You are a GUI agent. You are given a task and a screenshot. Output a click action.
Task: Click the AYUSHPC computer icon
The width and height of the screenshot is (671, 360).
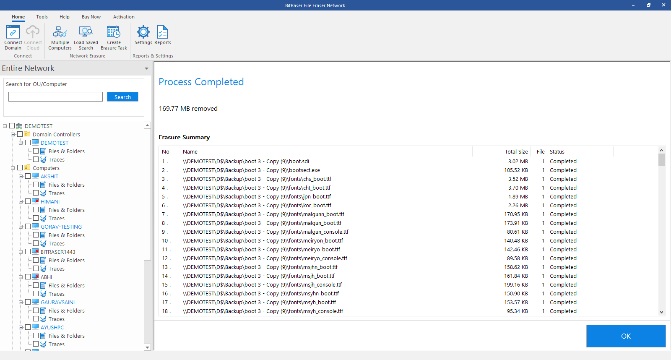pos(35,327)
